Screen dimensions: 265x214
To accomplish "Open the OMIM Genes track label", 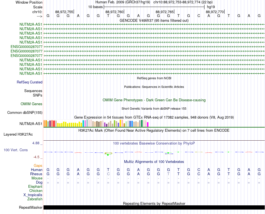I will pos(31,104).
